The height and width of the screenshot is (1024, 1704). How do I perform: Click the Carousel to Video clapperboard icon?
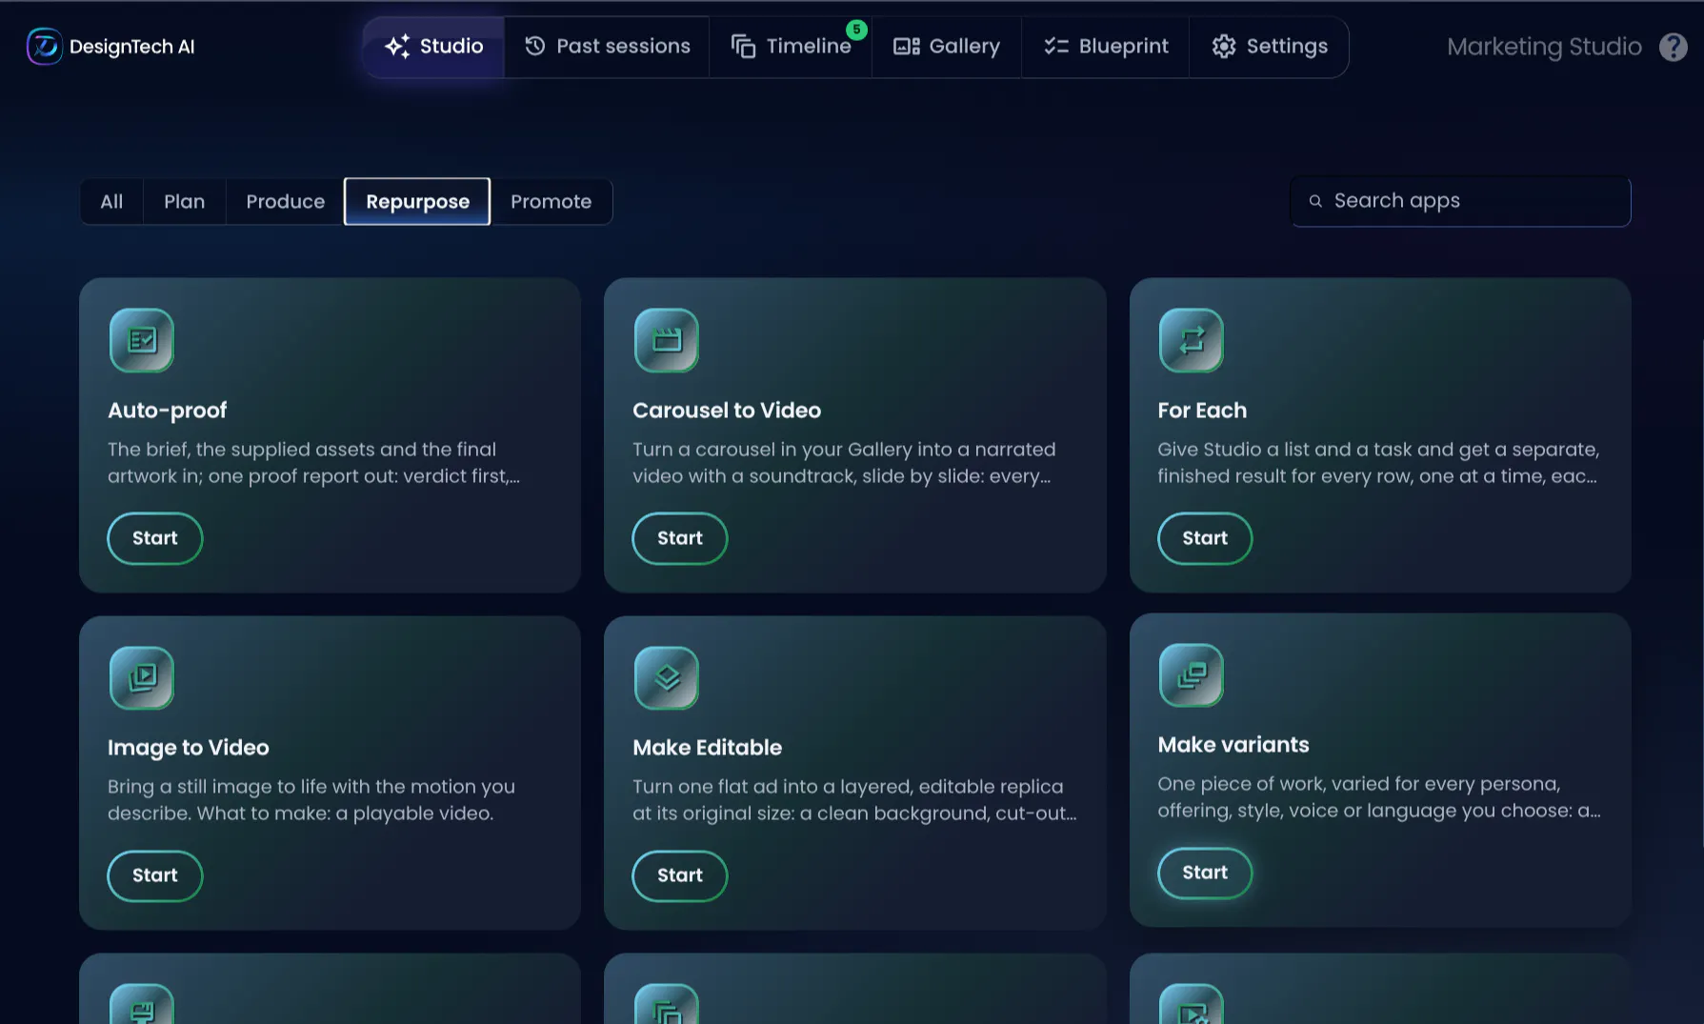click(667, 340)
